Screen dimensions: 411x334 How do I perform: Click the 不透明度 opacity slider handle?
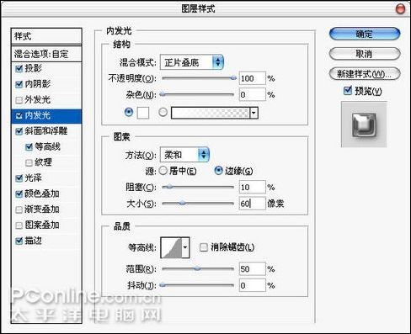pos(233,78)
